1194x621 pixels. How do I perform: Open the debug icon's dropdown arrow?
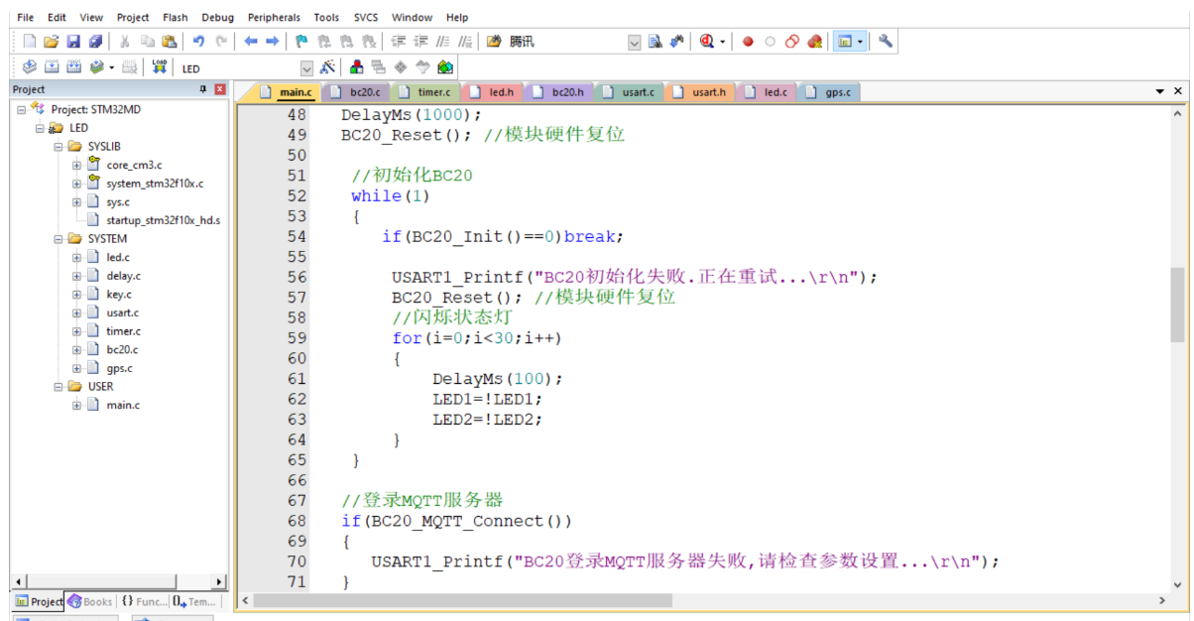[723, 42]
